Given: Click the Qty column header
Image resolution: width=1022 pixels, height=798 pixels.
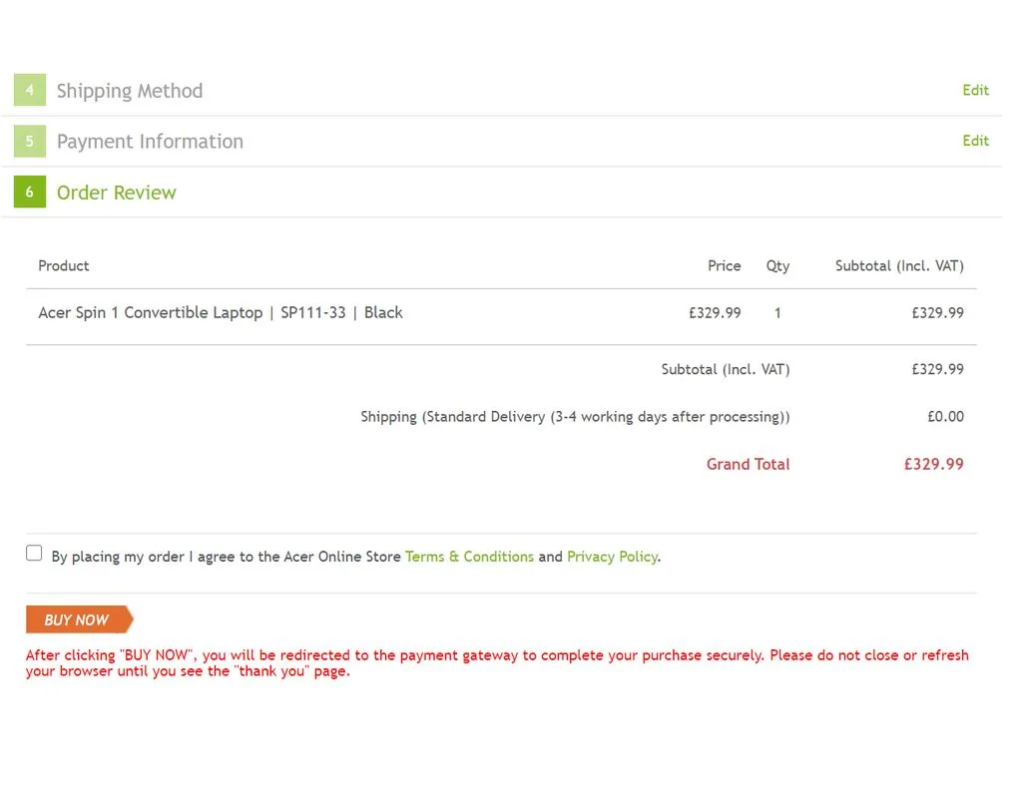Looking at the screenshot, I should tap(777, 265).
